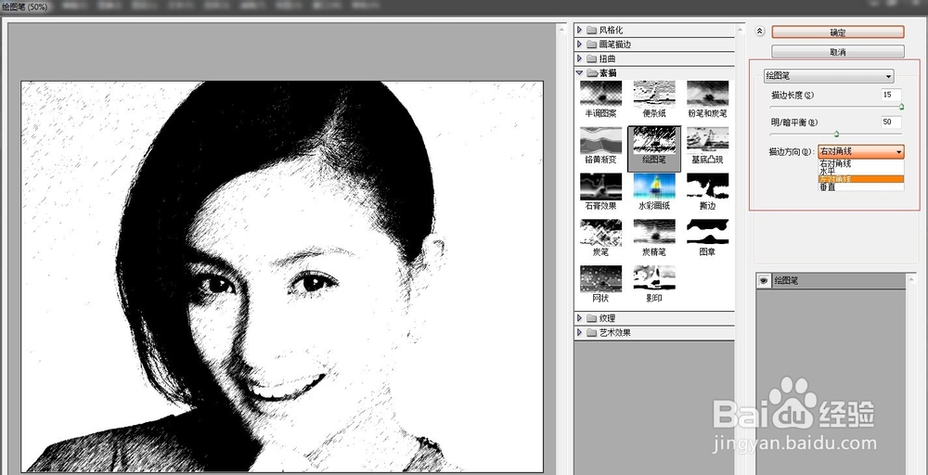Select the 影印 filter thumbnail
The width and height of the screenshot is (928, 475).
click(654, 278)
